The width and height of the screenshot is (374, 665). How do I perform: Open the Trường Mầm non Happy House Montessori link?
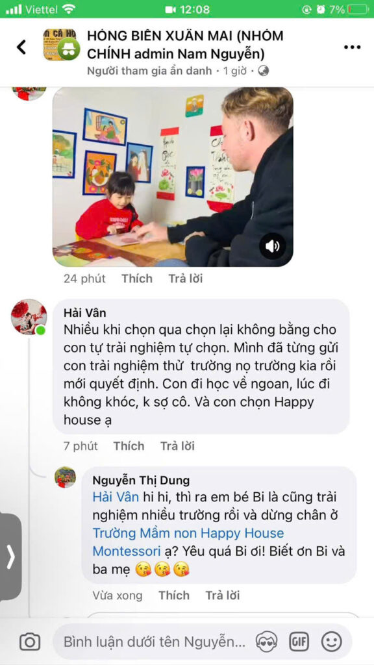point(188,542)
